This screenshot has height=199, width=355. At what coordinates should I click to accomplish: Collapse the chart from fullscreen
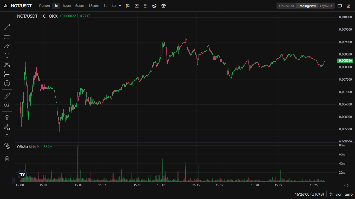(349, 6)
